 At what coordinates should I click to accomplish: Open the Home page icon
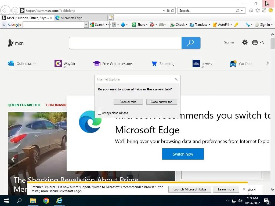[251, 10]
